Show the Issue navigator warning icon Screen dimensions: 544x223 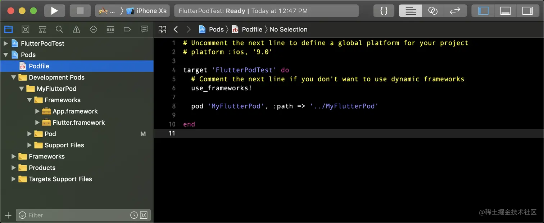[76, 29]
